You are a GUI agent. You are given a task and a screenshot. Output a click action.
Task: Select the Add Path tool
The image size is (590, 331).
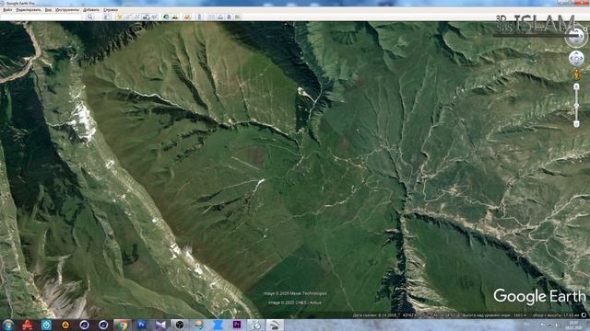[137, 17]
